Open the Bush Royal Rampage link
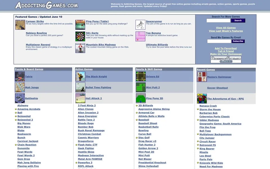Screen dimensions: 270x169 91,130
